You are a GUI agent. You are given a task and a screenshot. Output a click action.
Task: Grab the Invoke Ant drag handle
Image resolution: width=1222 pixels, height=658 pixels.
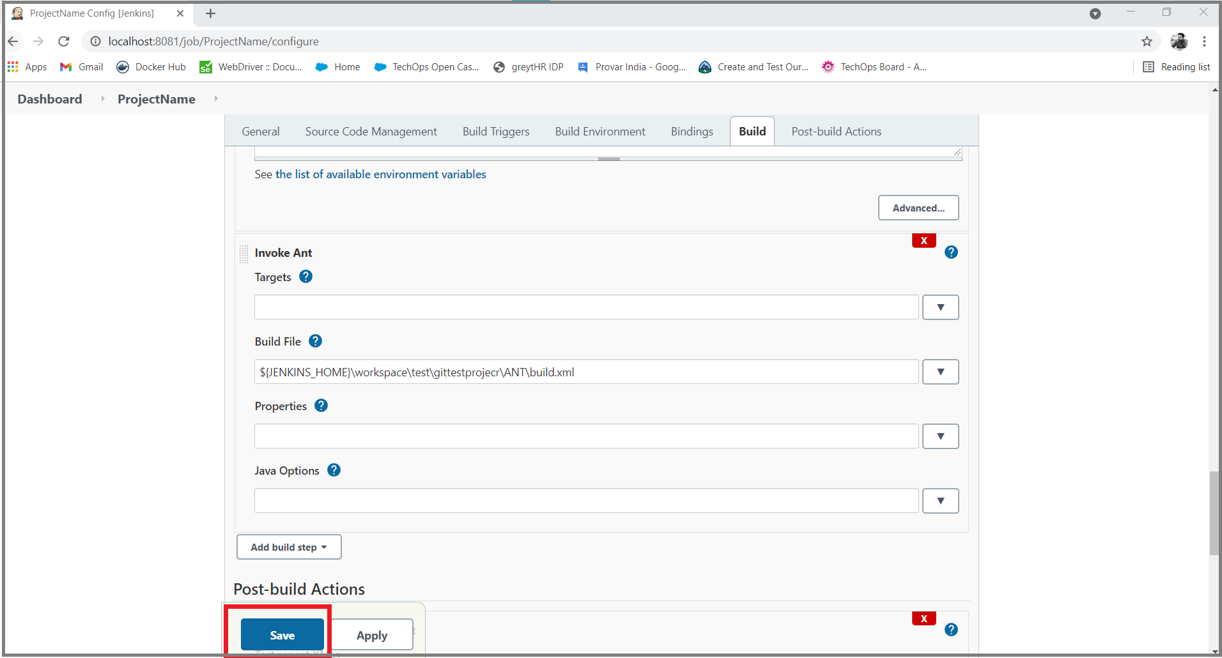click(x=244, y=254)
